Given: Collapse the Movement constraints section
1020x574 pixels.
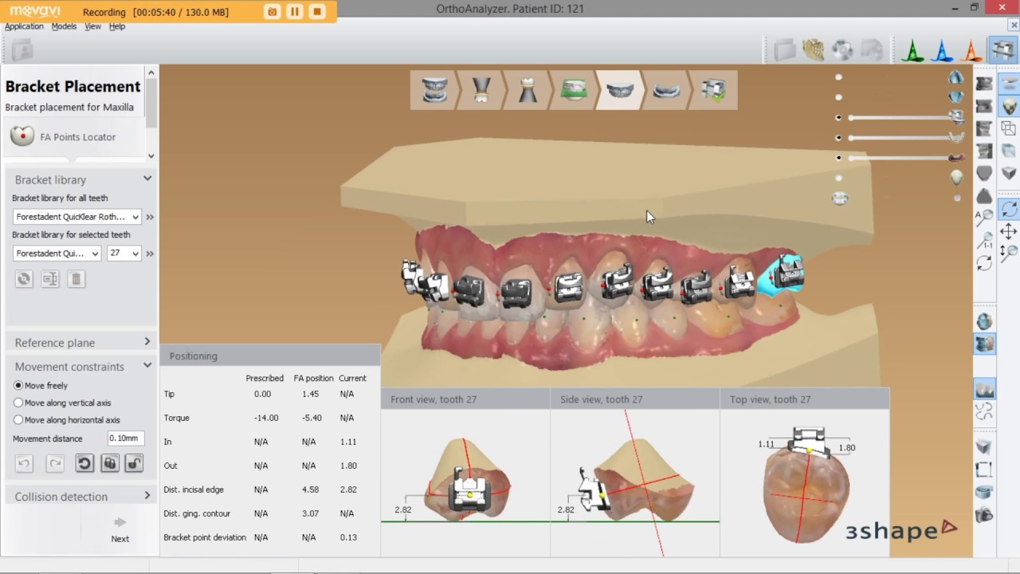Looking at the screenshot, I should [x=147, y=366].
